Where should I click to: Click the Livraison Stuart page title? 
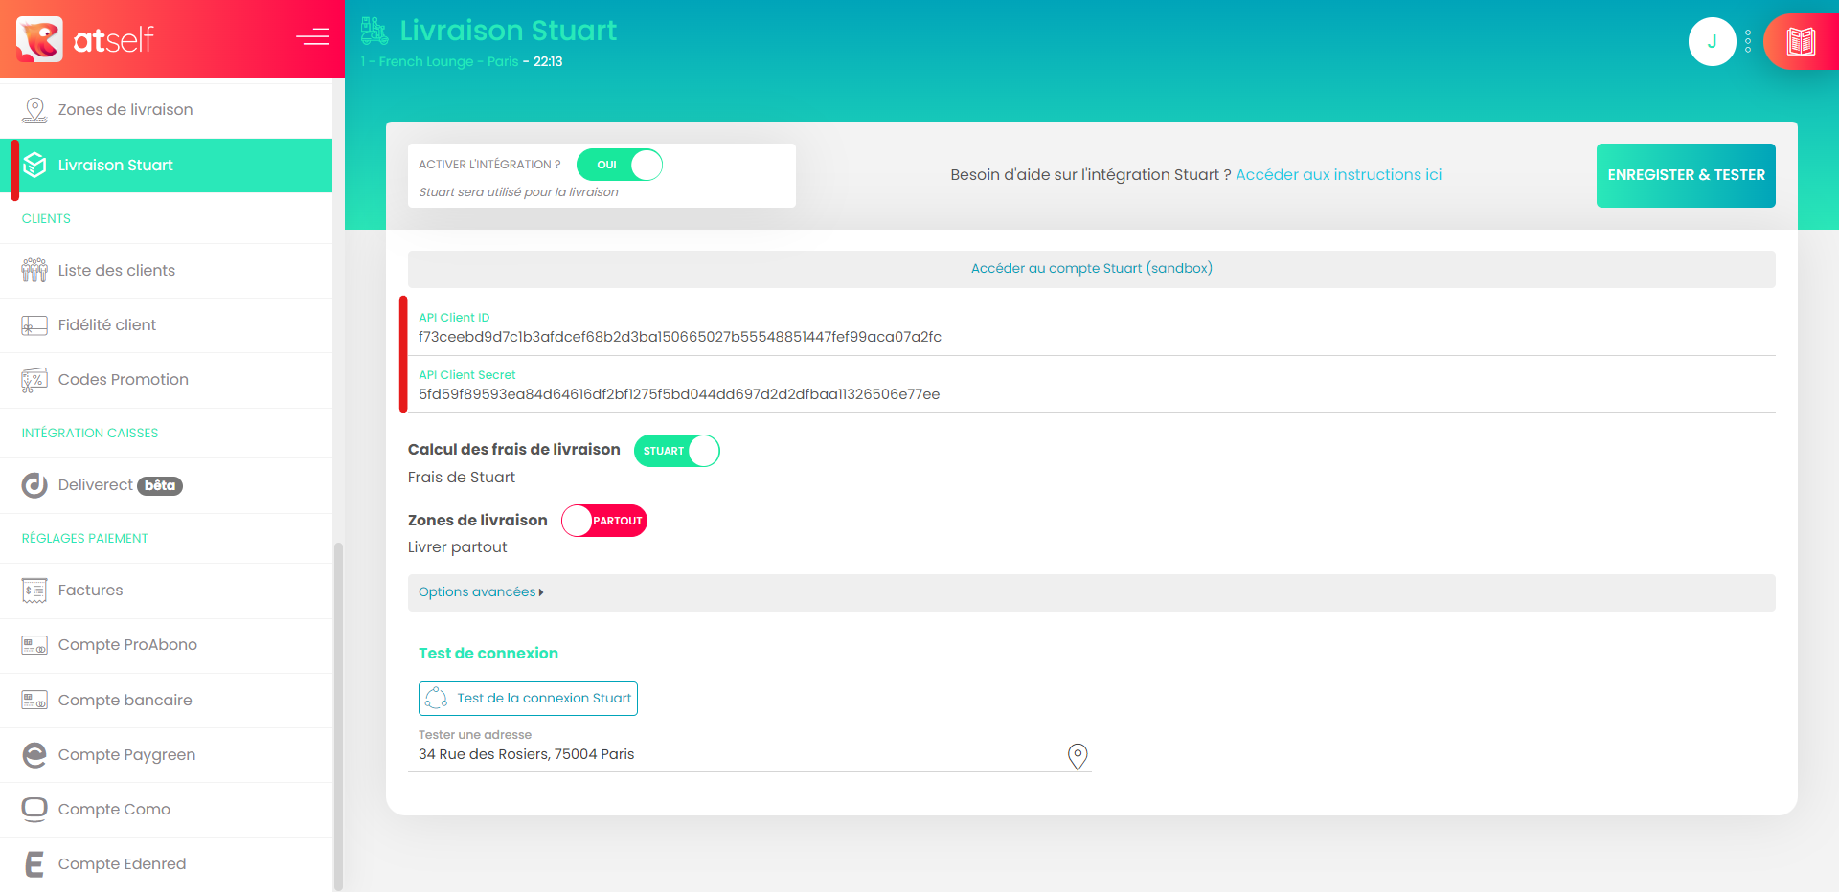(509, 31)
